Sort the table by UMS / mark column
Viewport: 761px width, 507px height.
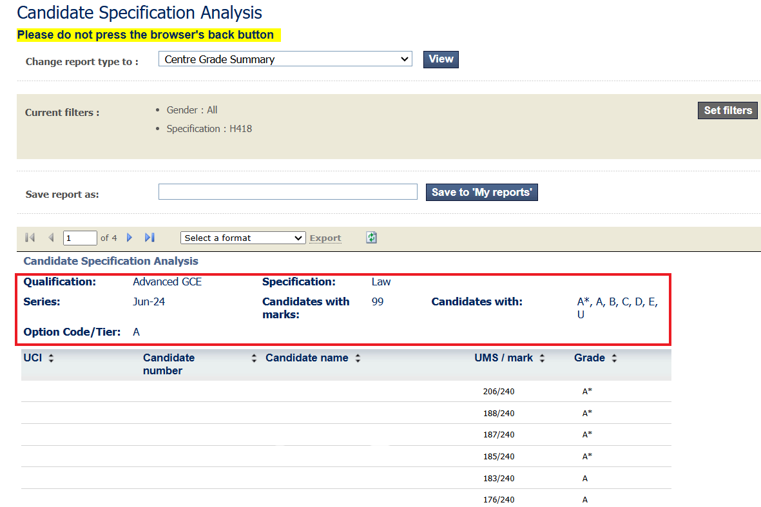pyautogui.click(x=542, y=358)
